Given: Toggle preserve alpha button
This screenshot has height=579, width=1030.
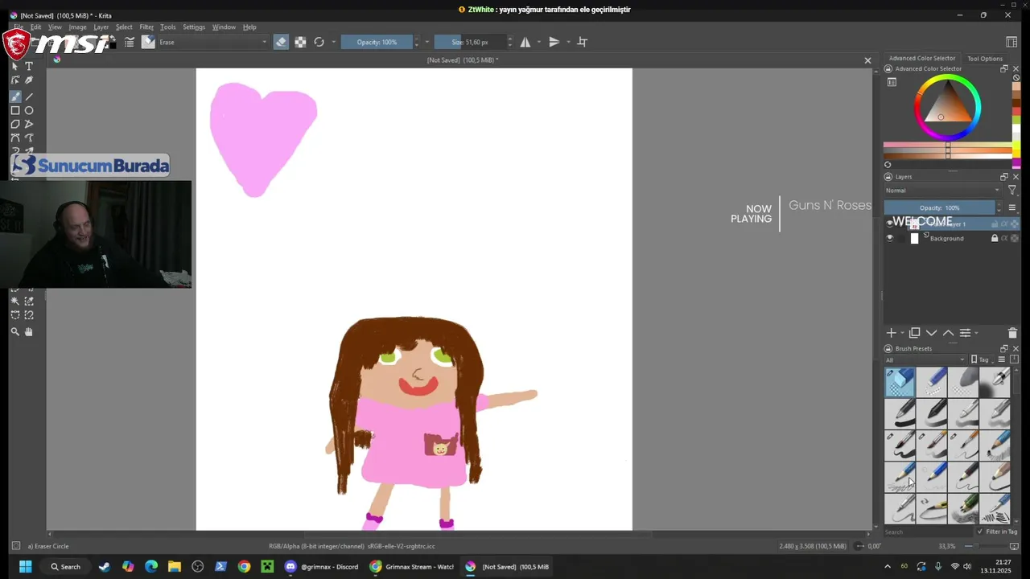Looking at the screenshot, I should tap(300, 42).
